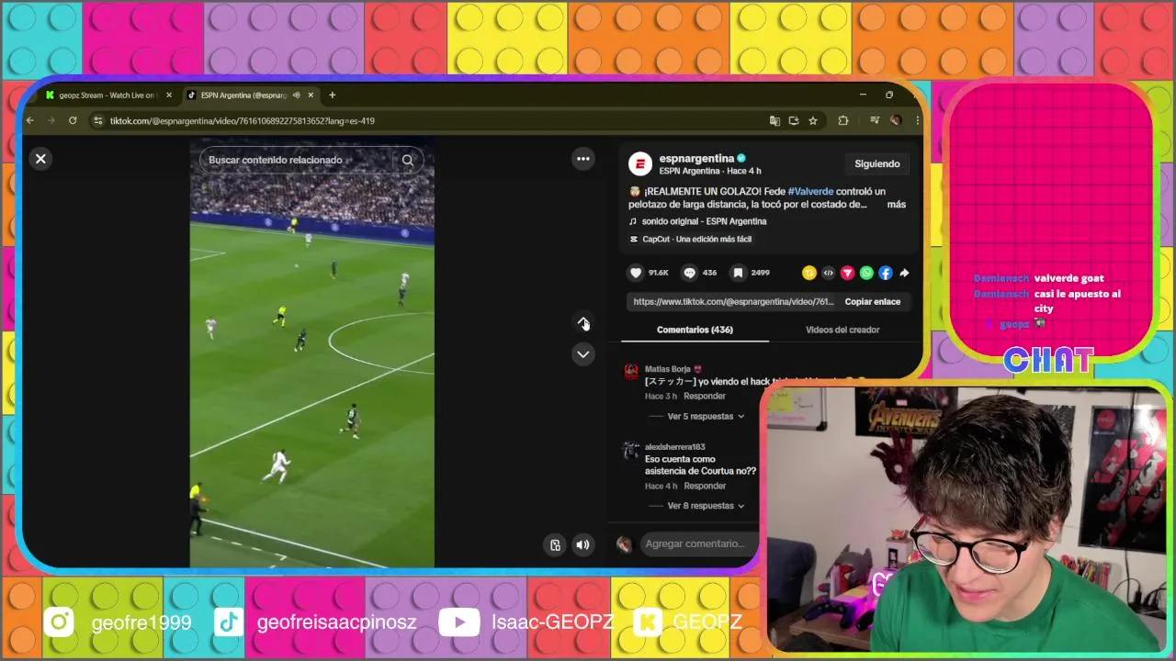Toggle auto-scroll icon beside speaker button
The height and width of the screenshot is (661, 1176).
click(x=555, y=544)
